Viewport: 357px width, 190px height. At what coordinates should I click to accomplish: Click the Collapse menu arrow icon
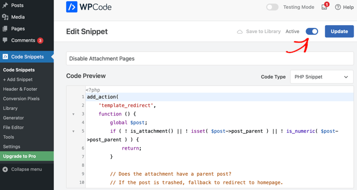click(x=5, y=170)
